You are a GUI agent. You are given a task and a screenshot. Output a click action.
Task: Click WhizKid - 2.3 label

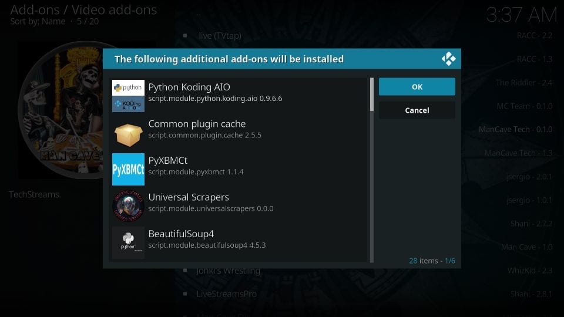pyautogui.click(x=530, y=270)
